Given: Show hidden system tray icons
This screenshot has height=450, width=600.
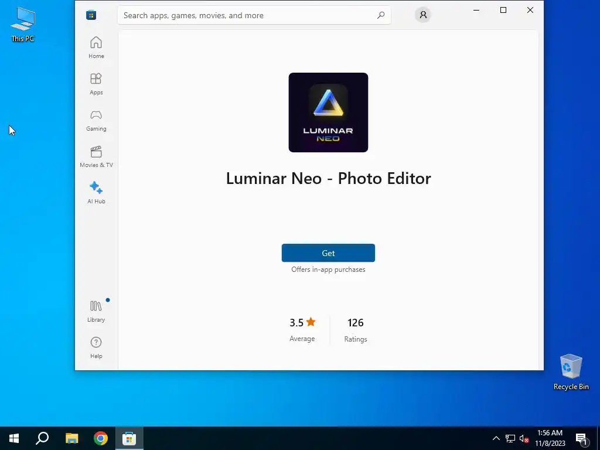Looking at the screenshot, I should coord(496,438).
